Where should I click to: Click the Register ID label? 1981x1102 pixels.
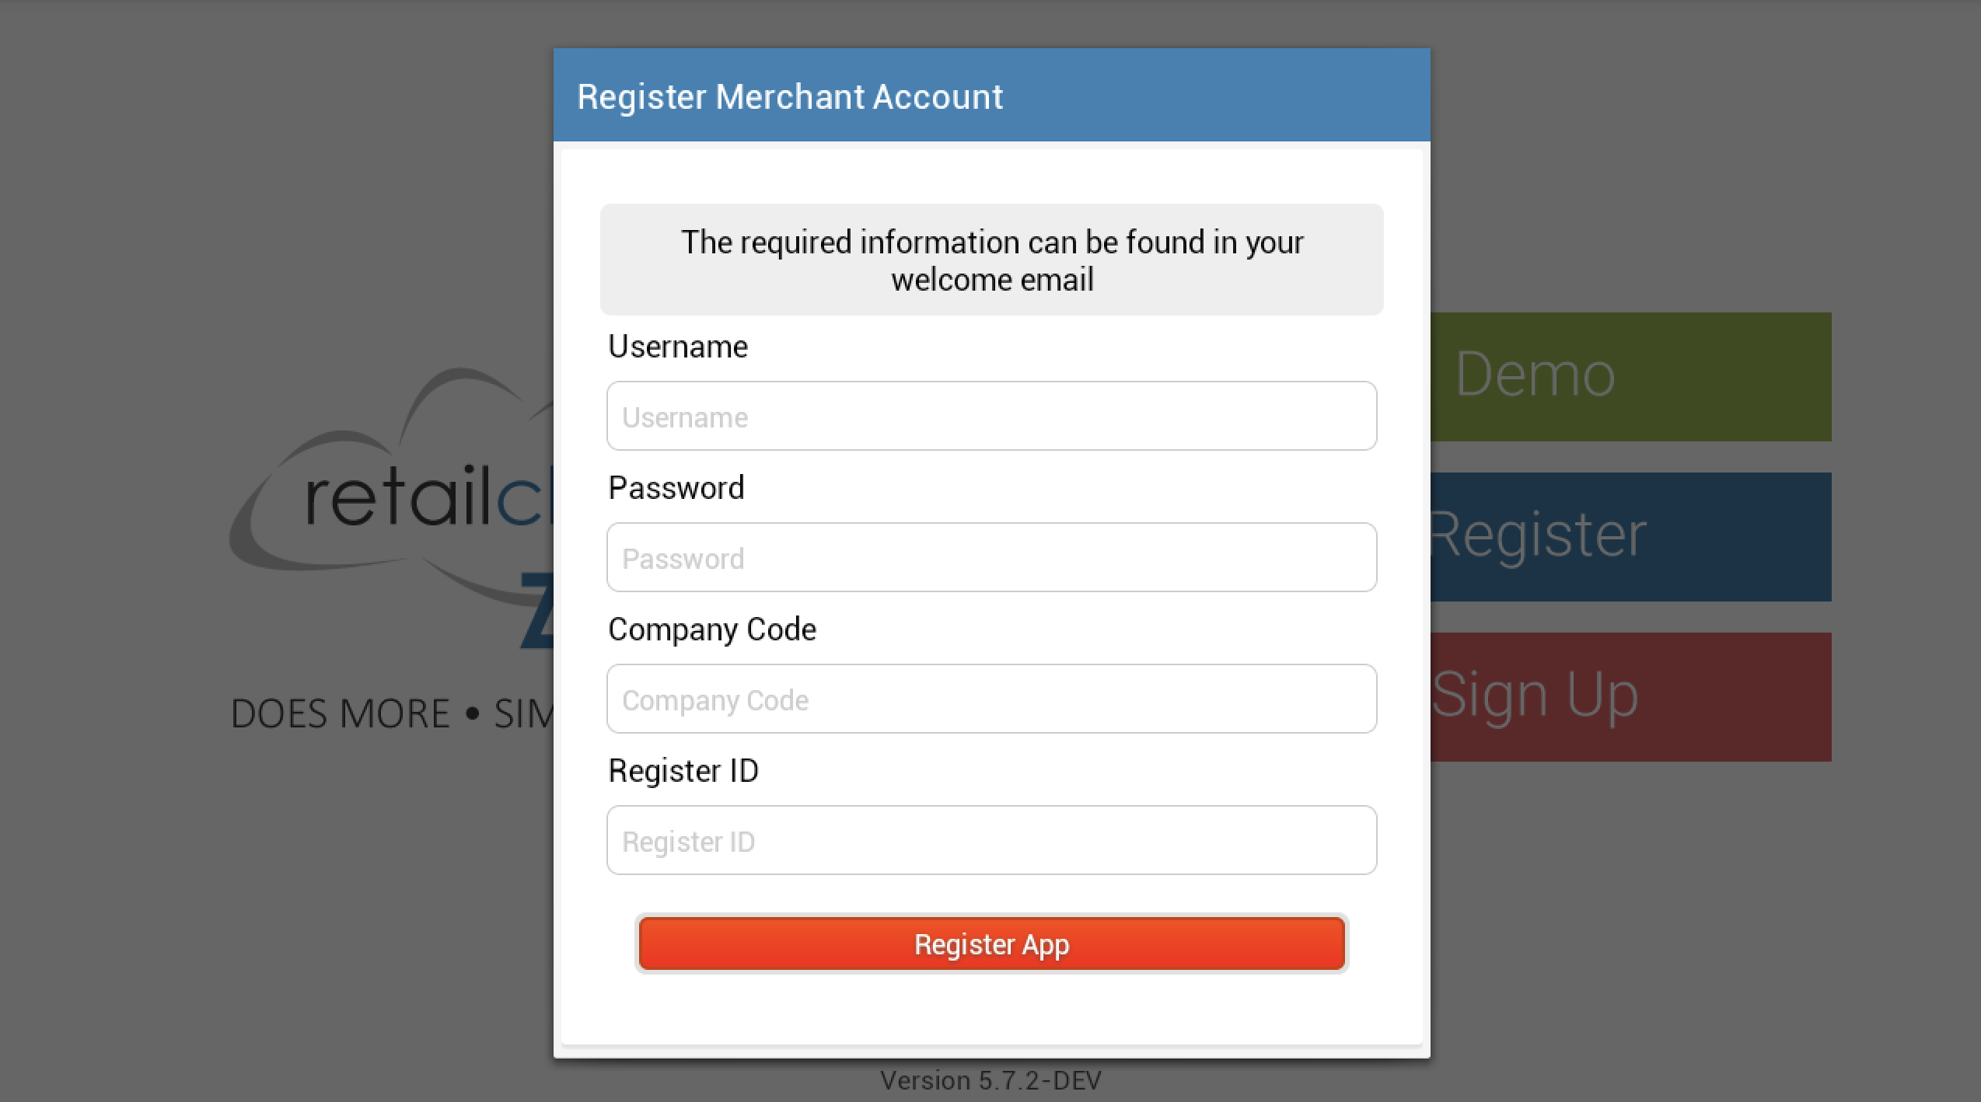pyautogui.click(x=683, y=771)
